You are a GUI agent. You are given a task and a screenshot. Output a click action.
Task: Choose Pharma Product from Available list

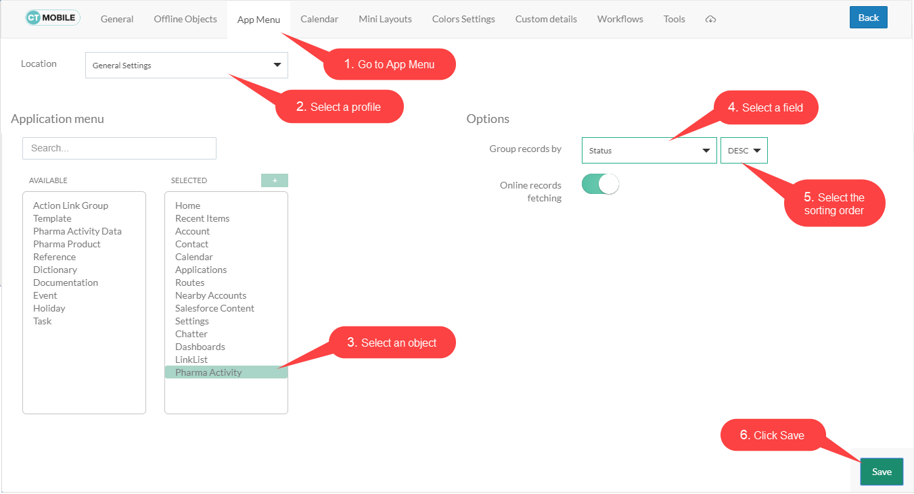67,244
